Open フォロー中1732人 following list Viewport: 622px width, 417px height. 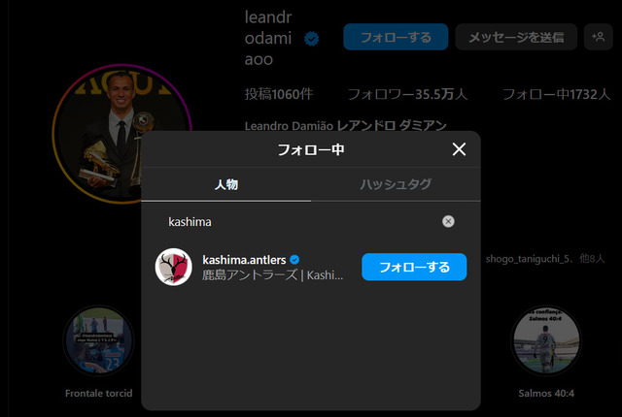[x=557, y=94]
